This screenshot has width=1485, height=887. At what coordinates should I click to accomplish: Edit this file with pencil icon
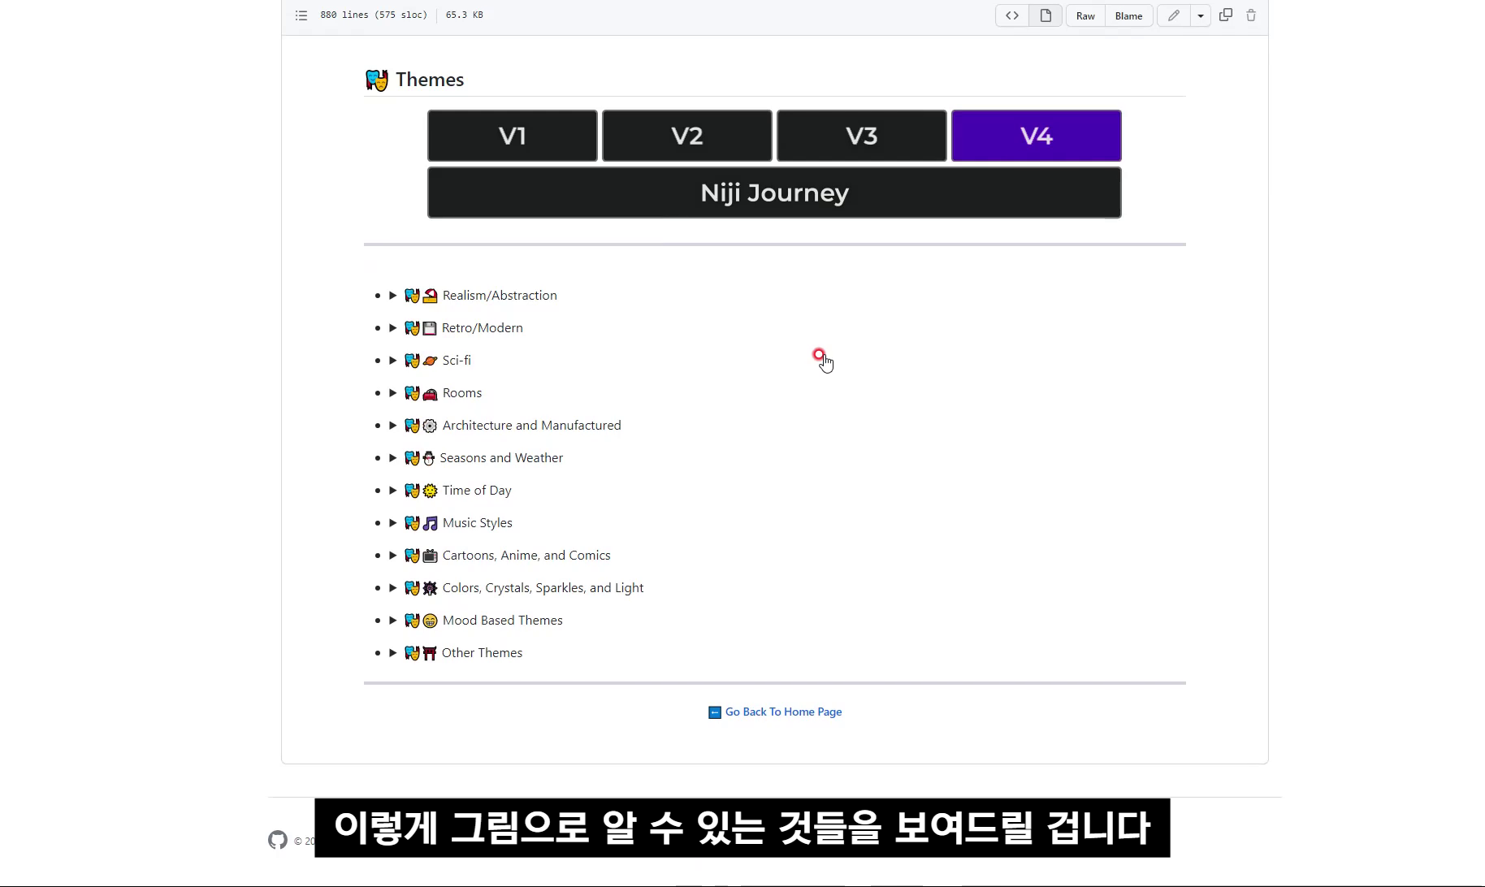pos(1174,15)
